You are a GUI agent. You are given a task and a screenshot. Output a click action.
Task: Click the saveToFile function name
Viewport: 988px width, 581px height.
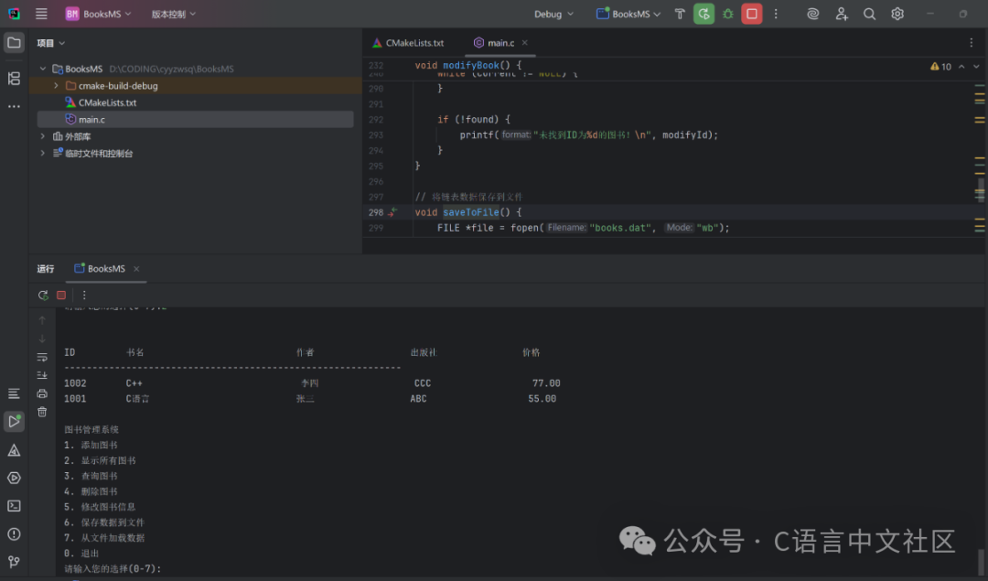pos(471,212)
